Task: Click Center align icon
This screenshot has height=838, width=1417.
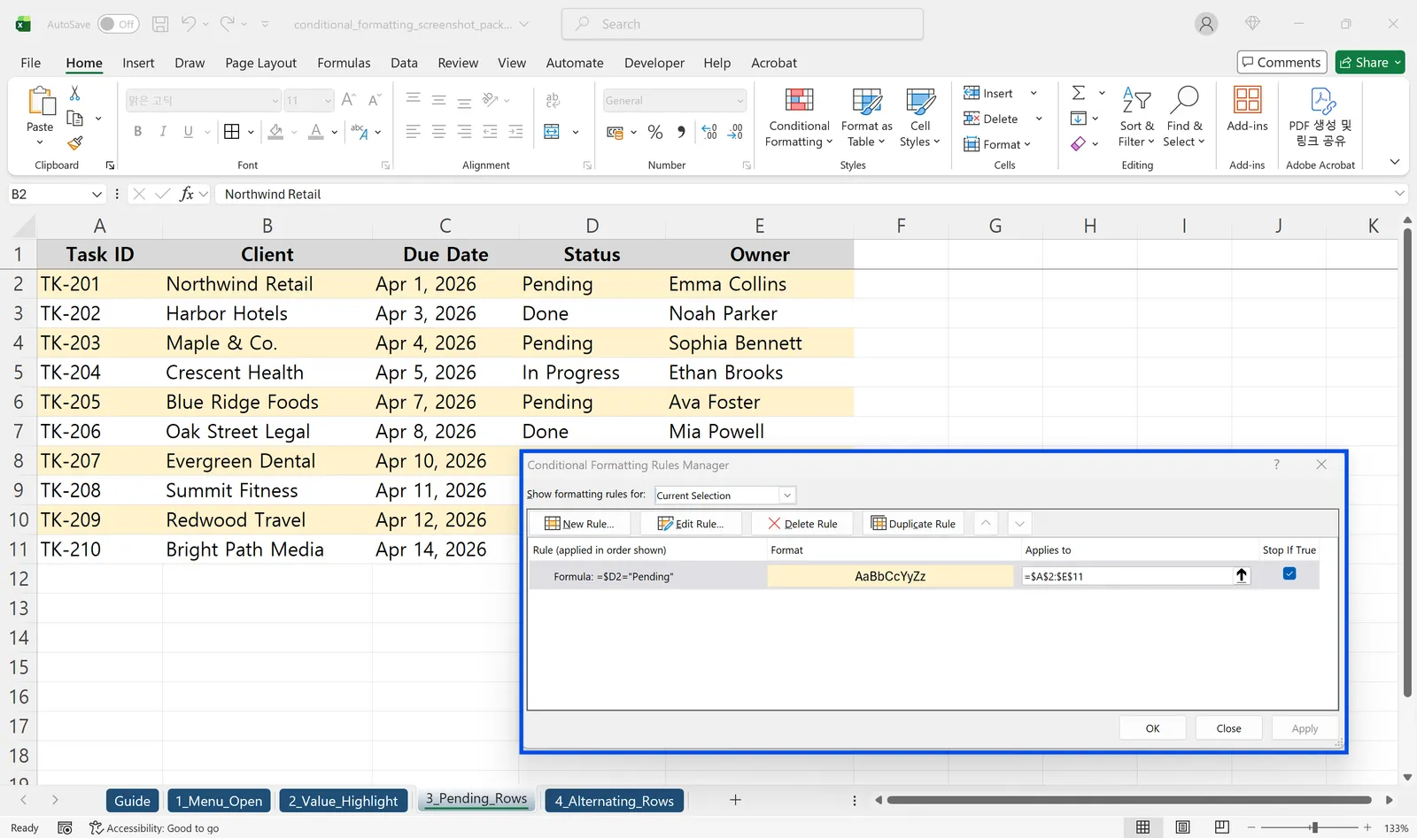Action: pyautogui.click(x=438, y=132)
